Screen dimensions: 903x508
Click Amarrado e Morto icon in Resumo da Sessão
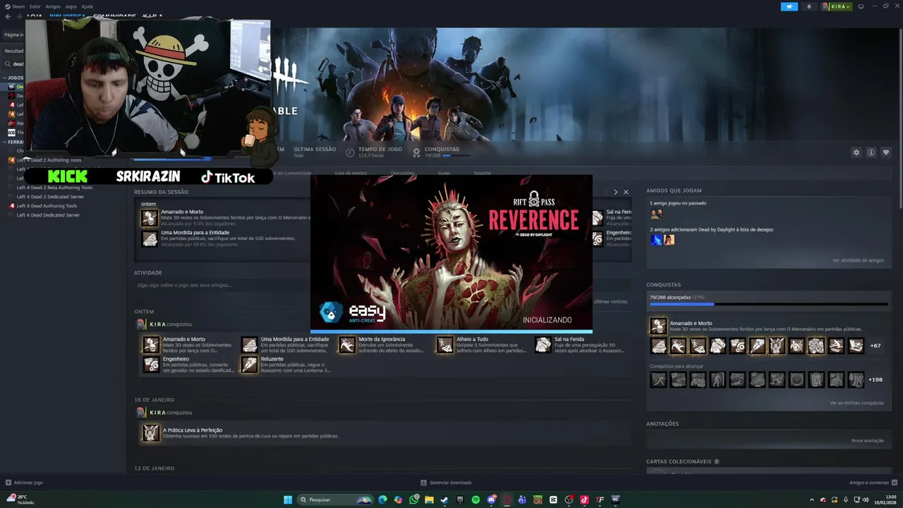(x=150, y=218)
